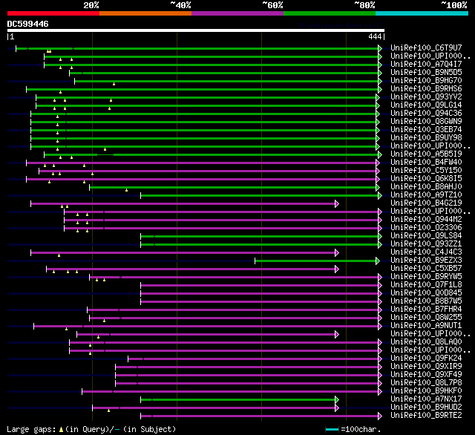Click the UniRef100_Q8L7P8 label
This screenshot has width=475, height=435.
coord(426,382)
